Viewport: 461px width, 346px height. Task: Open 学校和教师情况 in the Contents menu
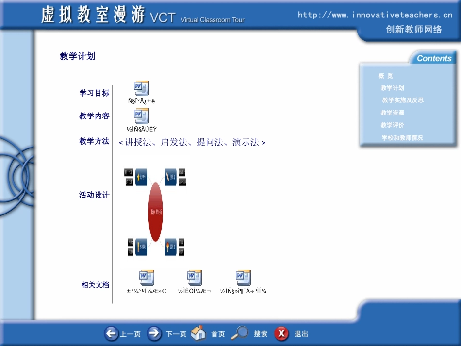point(402,138)
